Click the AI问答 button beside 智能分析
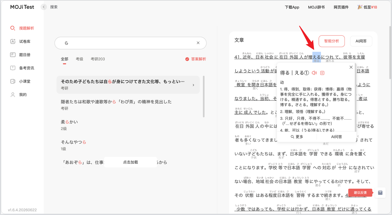 tap(361, 41)
